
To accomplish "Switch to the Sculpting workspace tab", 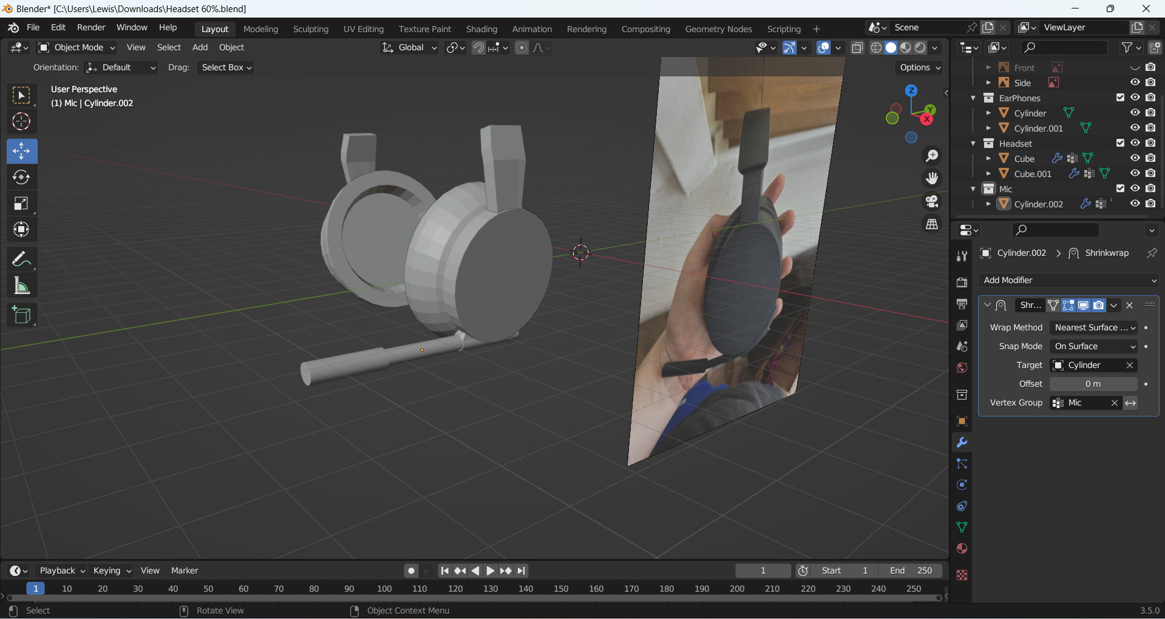I will pyautogui.click(x=310, y=29).
